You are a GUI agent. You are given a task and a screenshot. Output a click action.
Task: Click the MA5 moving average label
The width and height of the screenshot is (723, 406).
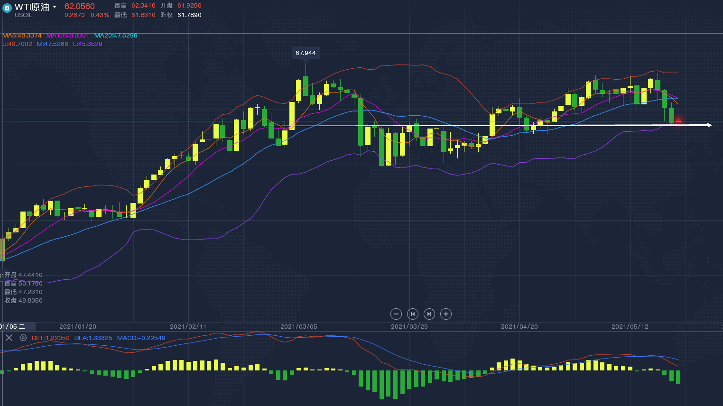click(22, 36)
